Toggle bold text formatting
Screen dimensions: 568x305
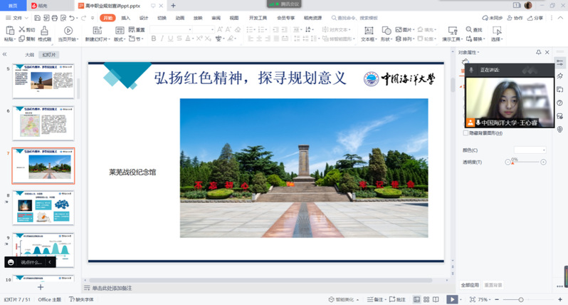pos(153,39)
